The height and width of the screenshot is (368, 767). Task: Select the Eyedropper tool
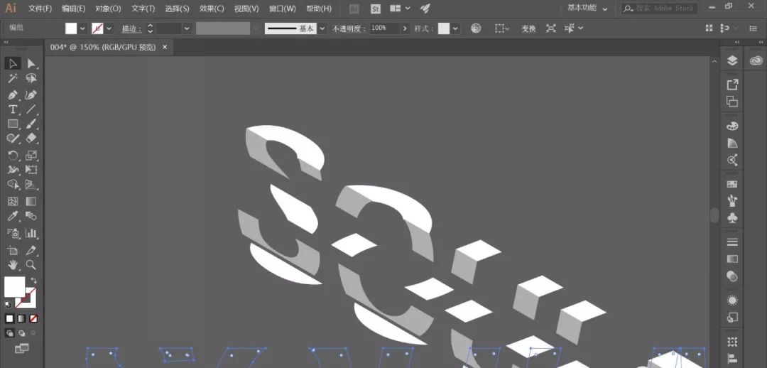point(13,216)
